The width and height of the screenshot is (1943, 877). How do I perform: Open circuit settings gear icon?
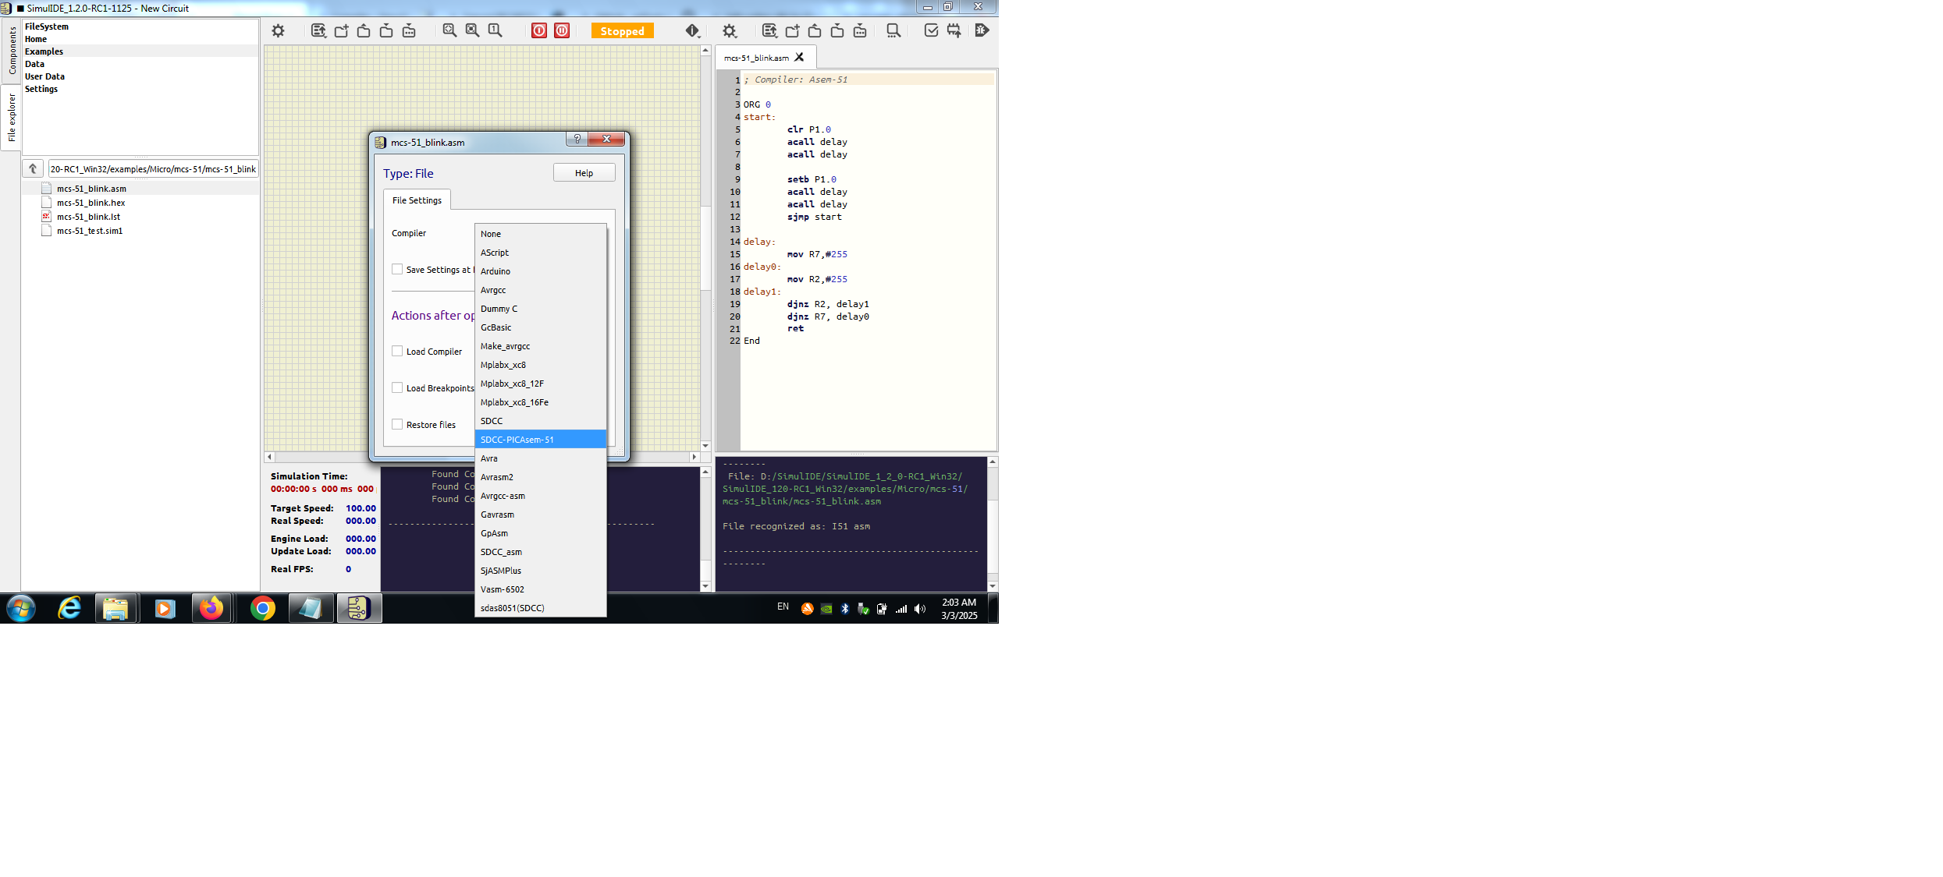[278, 30]
